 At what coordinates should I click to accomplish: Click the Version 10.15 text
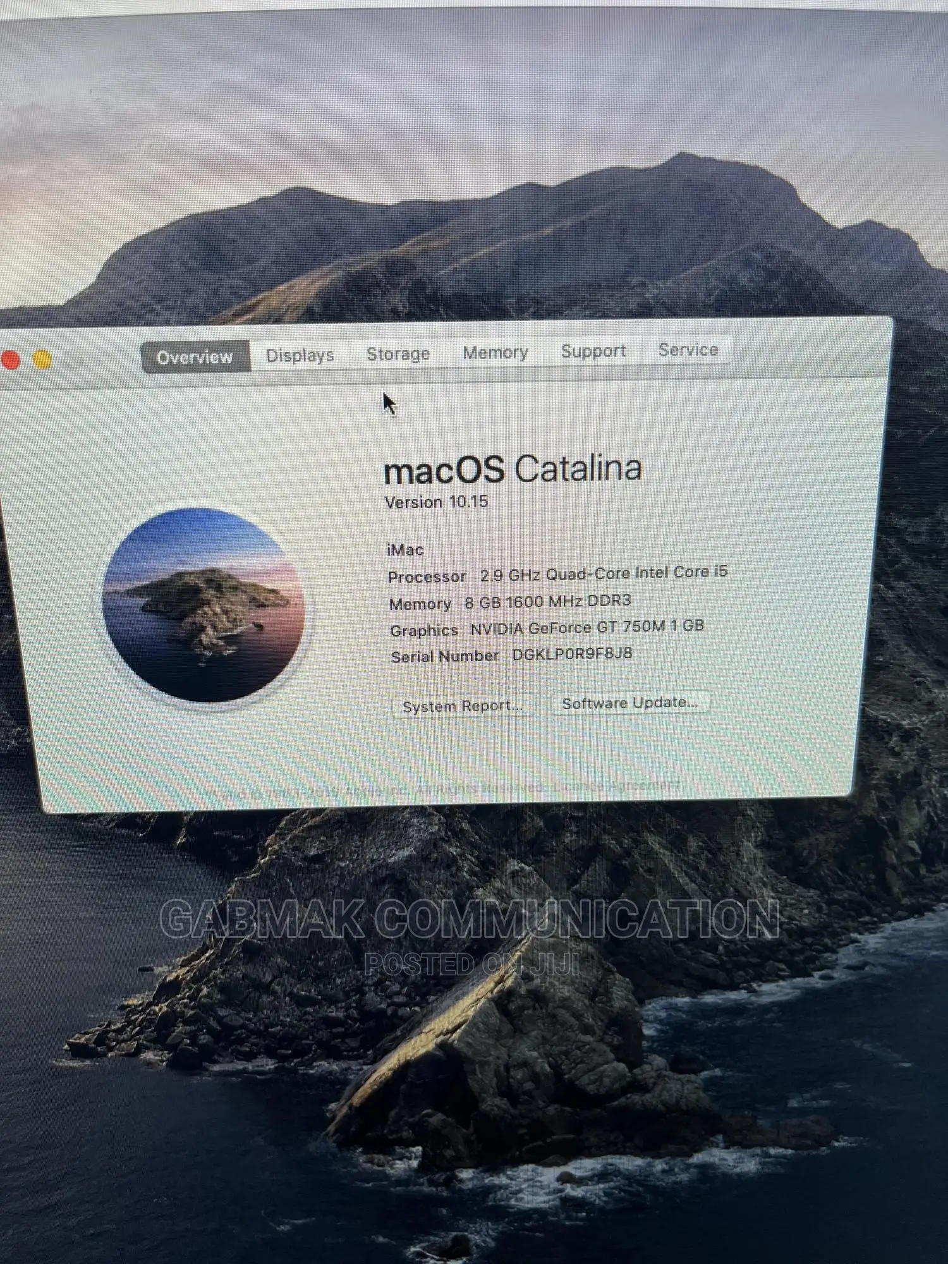[437, 502]
